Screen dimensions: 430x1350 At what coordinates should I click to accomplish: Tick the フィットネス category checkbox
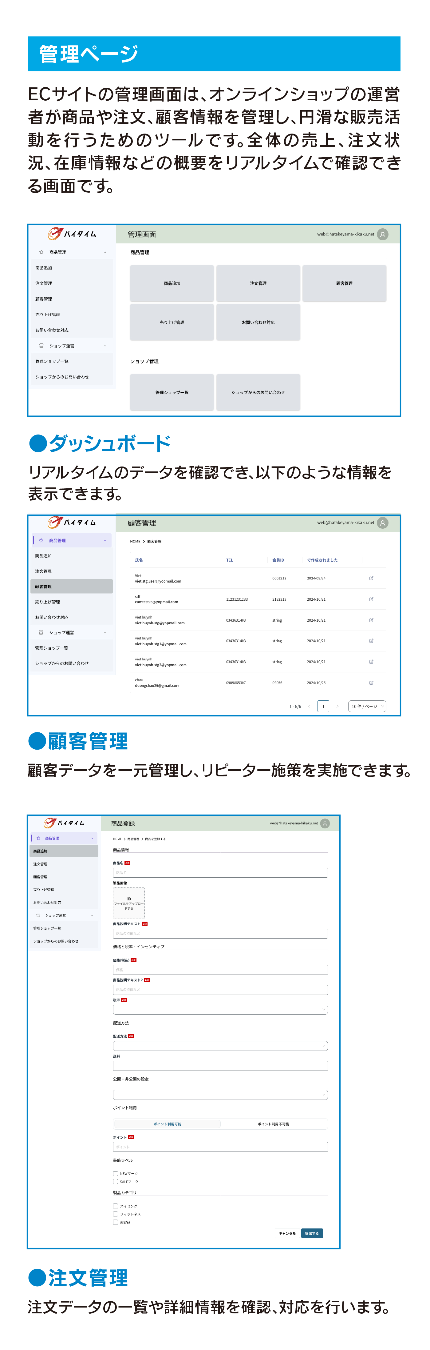116,1214
